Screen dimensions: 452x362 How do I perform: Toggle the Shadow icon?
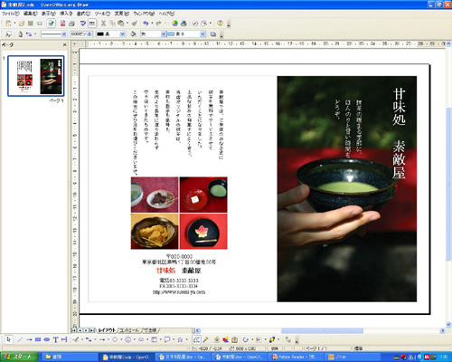[213, 34]
